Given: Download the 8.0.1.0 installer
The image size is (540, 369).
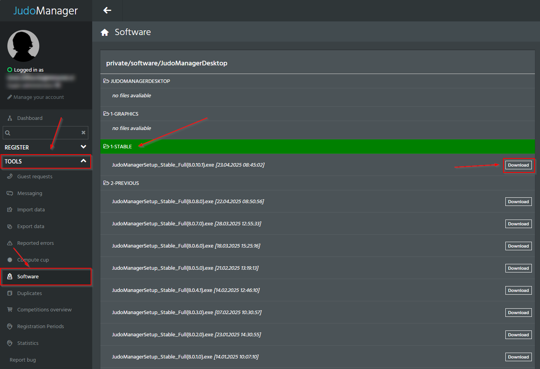Looking at the screenshot, I should (x=518, y=357).
